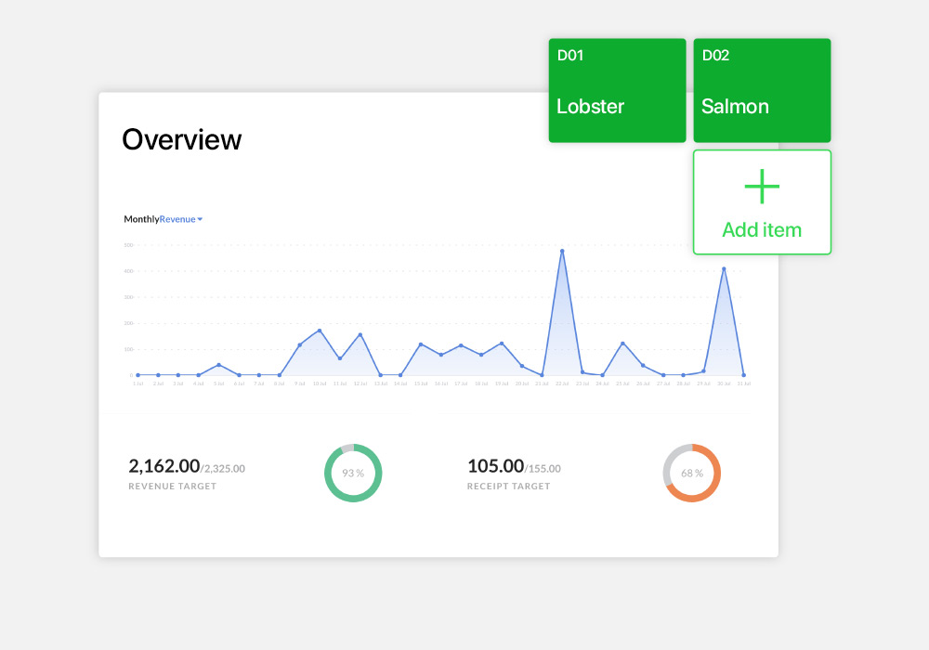The width and height of the screenshot is (929, 650).
Task: Click the Revenue Target label
Action: tap(172, 487)
